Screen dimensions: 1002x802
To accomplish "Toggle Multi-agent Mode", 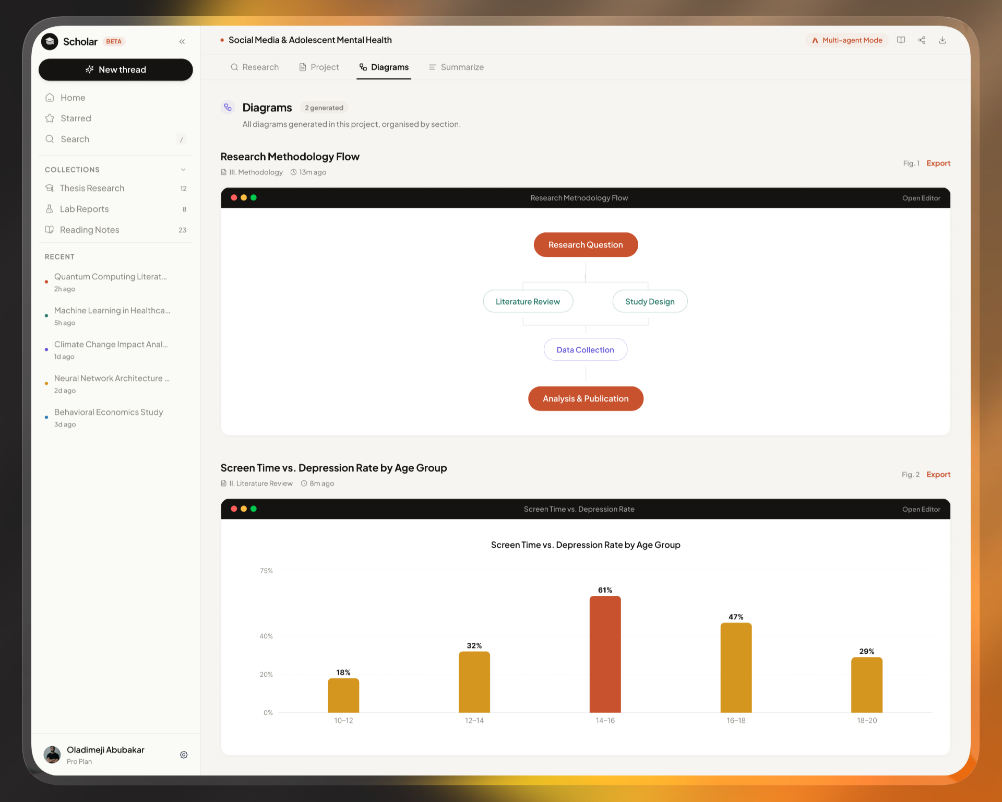I will [x=846, y=40].
